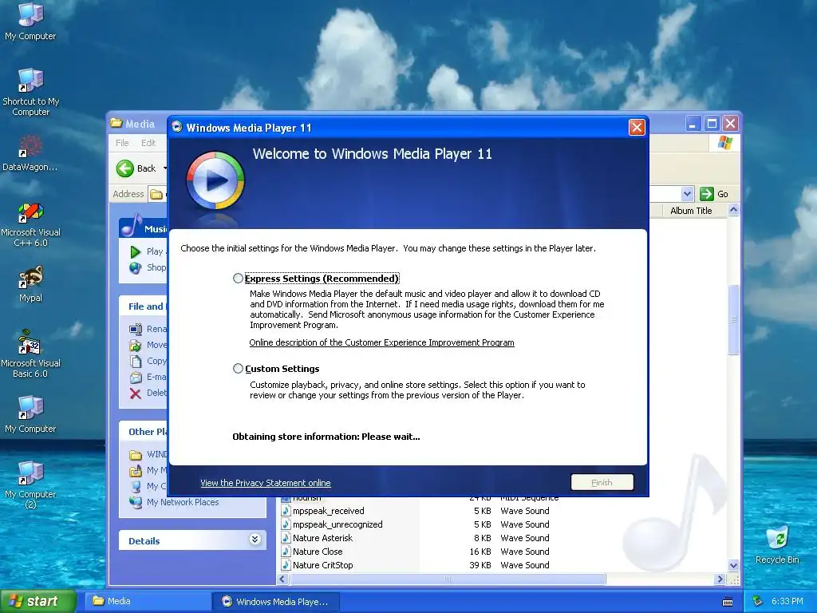Select Nature Asterisk sound file

(322, 538)
